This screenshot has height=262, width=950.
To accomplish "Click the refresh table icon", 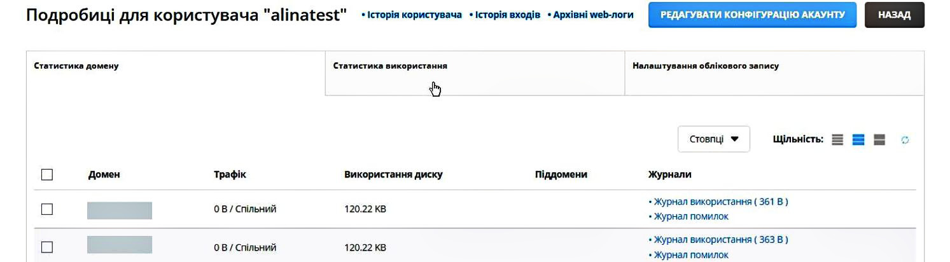I will click(905, 140).
